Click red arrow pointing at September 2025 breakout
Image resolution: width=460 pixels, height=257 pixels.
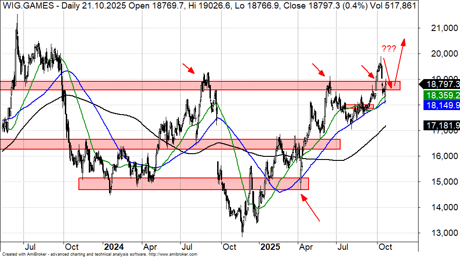(367, 71)
